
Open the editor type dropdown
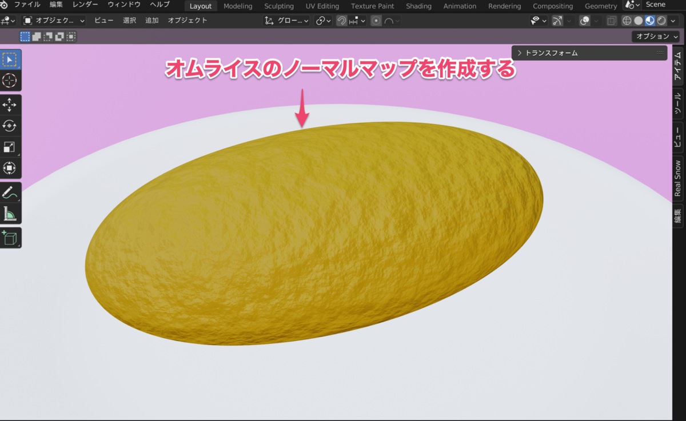[9, 21]
